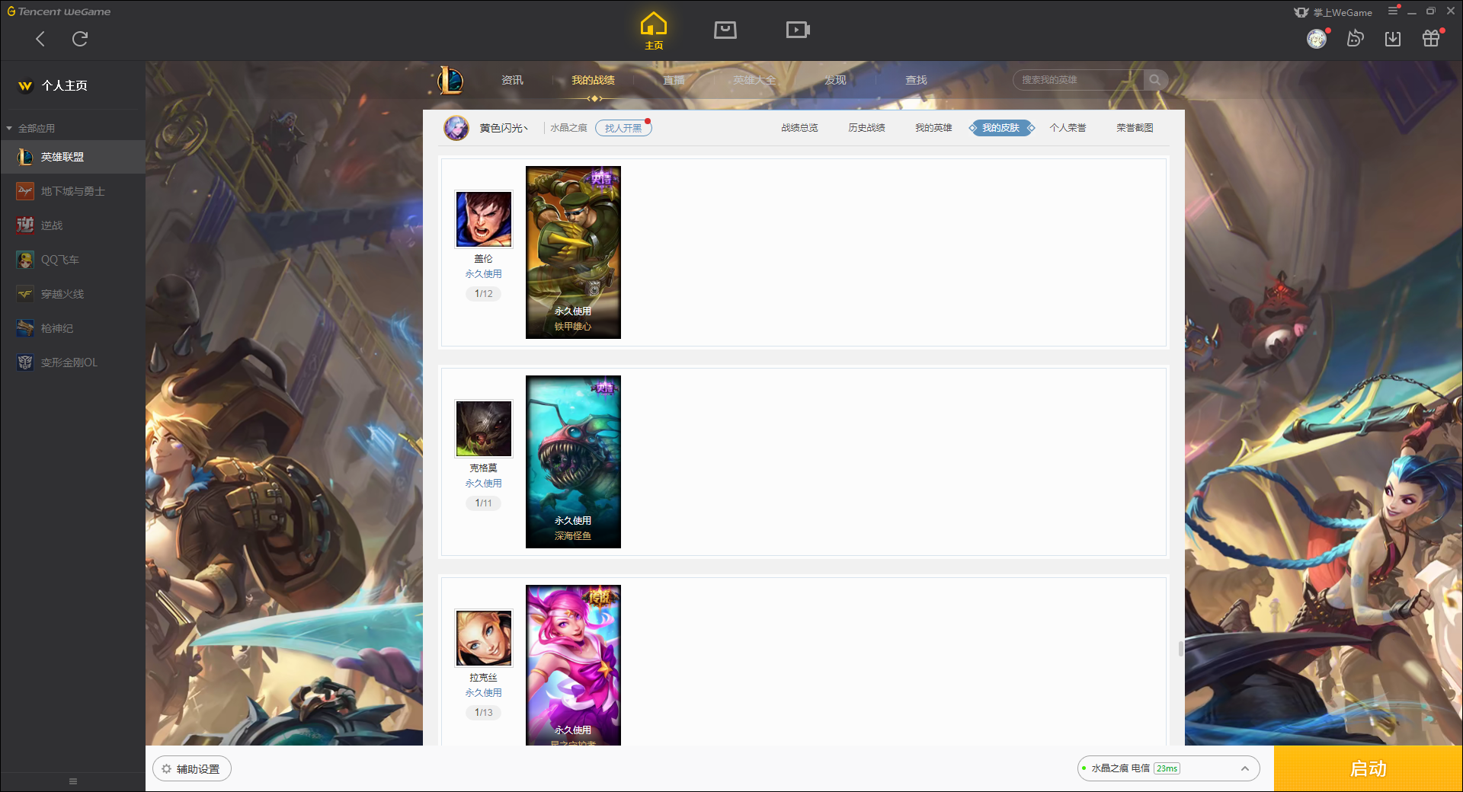Switch to the 直播 tab

click(674, 80)
